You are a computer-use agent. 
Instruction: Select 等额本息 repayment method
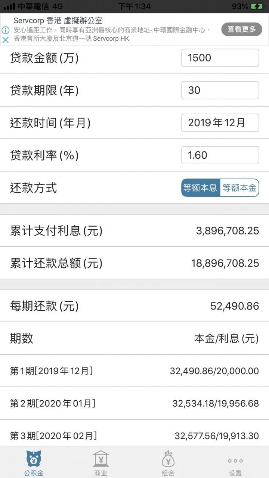pyautogui.click(x=201, y=188)
